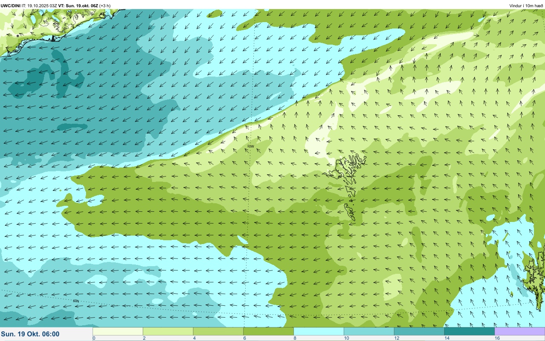This screenshot has height=341, width=545.
Task: Click the legend scale value '14'
Action: click(x=447, y=338)
